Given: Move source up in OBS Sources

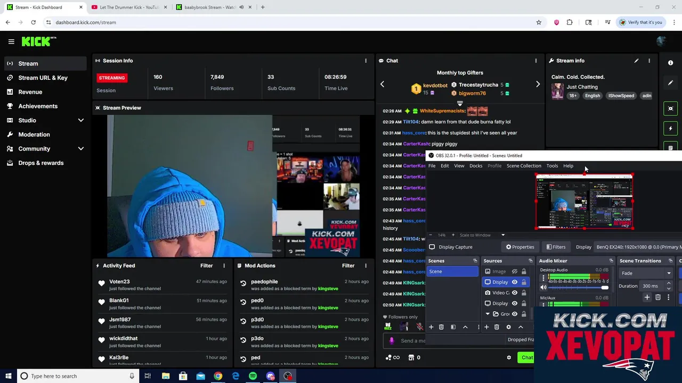Looking at the screenshot, I should (x=521, y=327).
